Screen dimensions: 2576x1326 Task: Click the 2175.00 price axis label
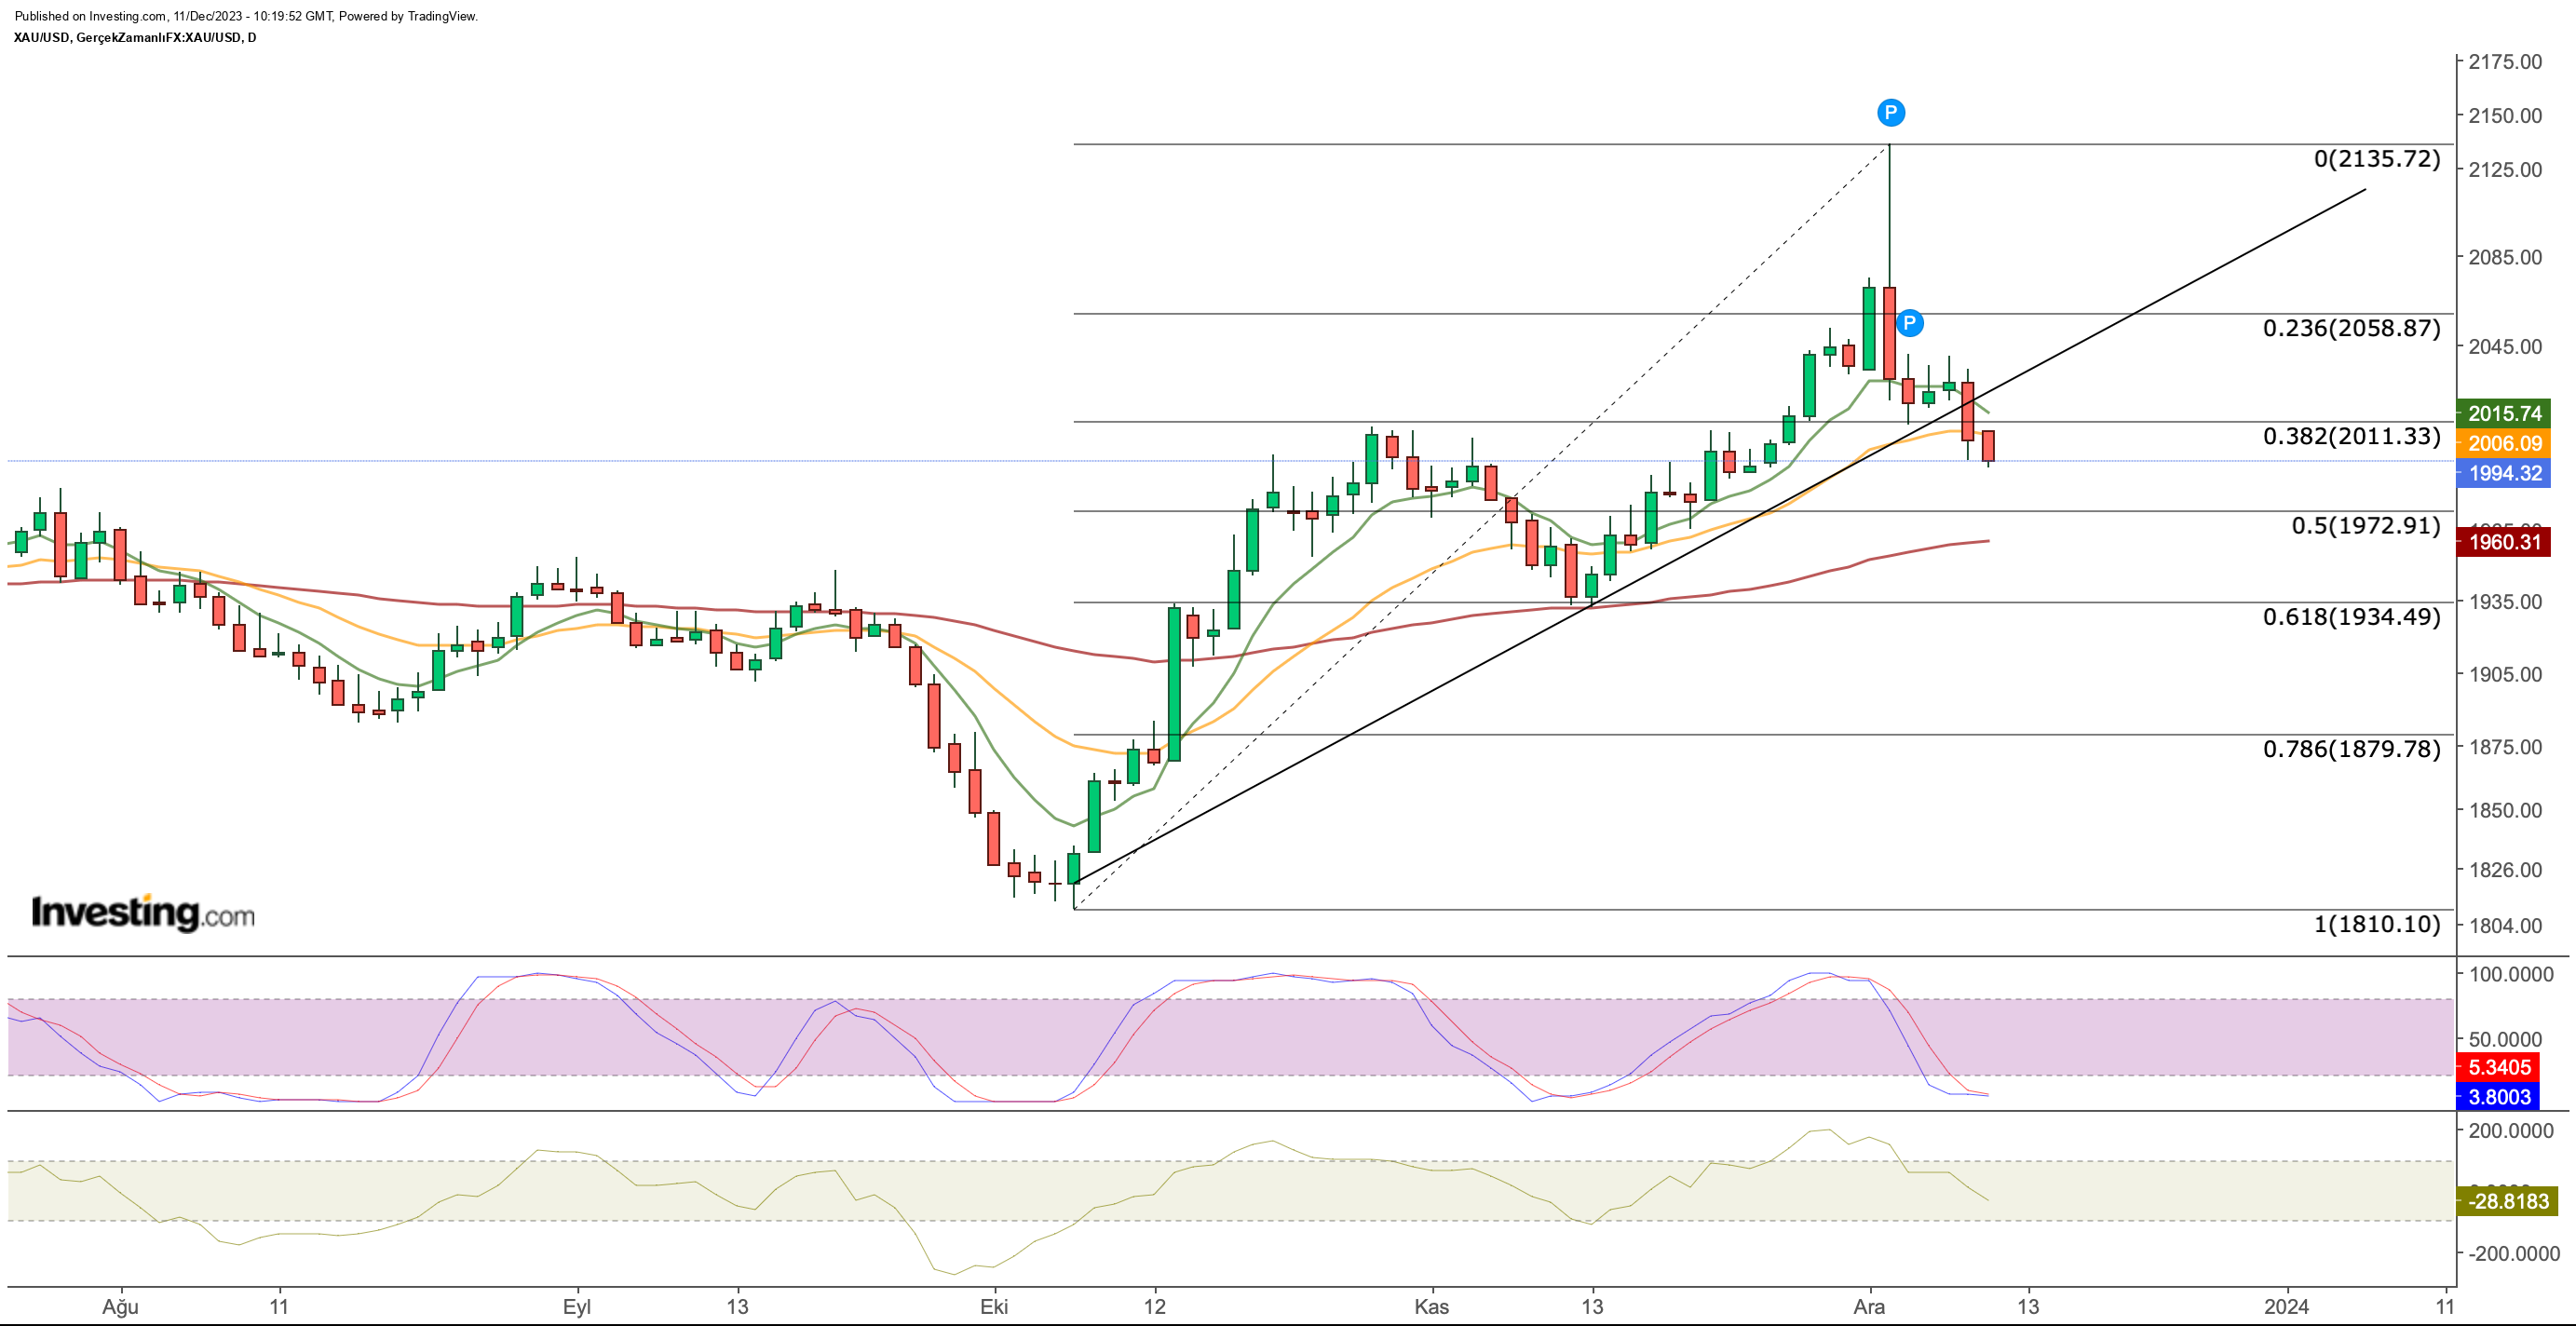click(2505, 62)
